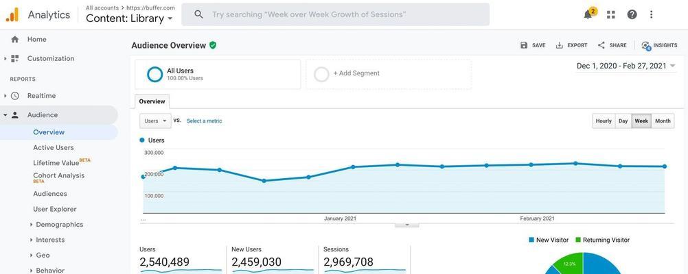Open Audiences report
The image size is (688, 274).
[50, 194]
